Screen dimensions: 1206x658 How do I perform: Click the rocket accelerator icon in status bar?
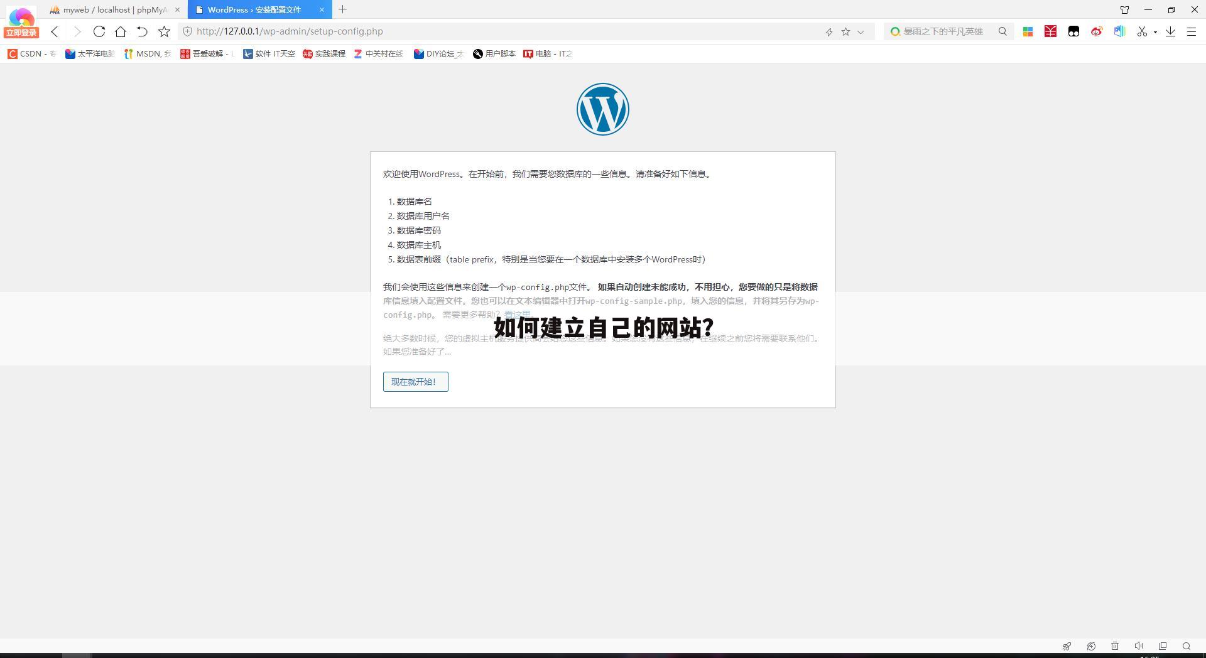[x=1067, y=646]
